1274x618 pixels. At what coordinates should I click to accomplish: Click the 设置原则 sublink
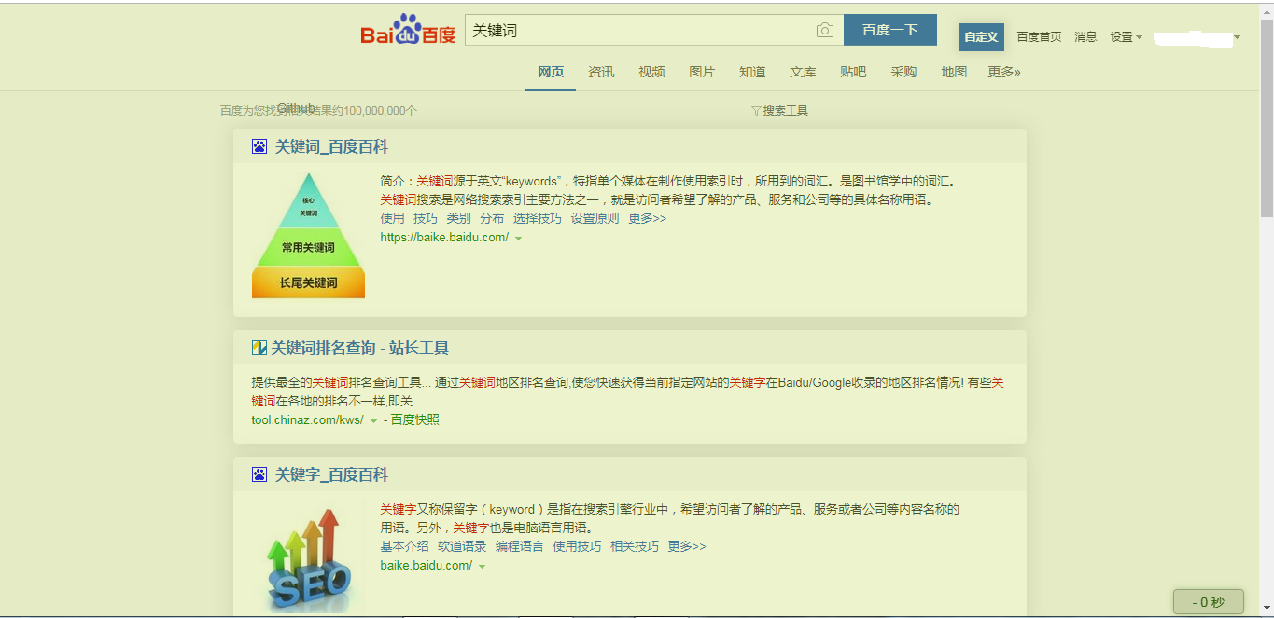[x=595, y=218]
